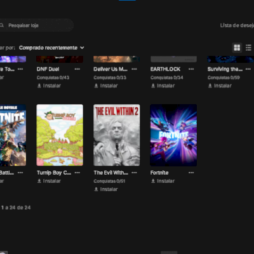Screen dimensions: 254x254
Task: Click the Deliver Us M... title
Action: coord(110,69)
